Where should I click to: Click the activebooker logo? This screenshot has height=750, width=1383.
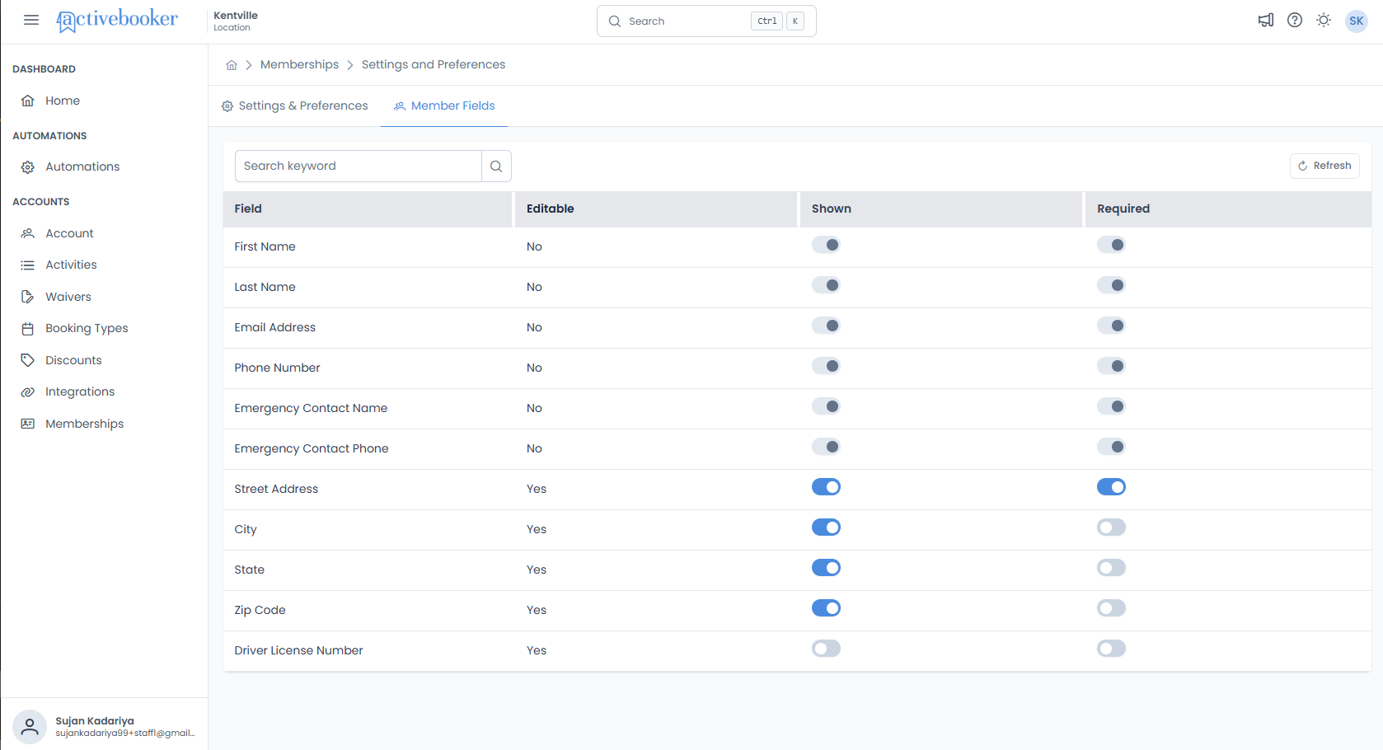116,20
